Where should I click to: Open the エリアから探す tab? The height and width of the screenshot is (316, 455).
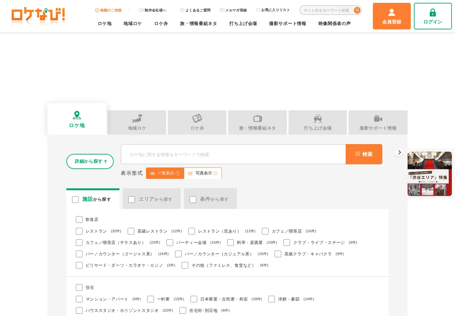pyautogui.click(x=152, y=199)
